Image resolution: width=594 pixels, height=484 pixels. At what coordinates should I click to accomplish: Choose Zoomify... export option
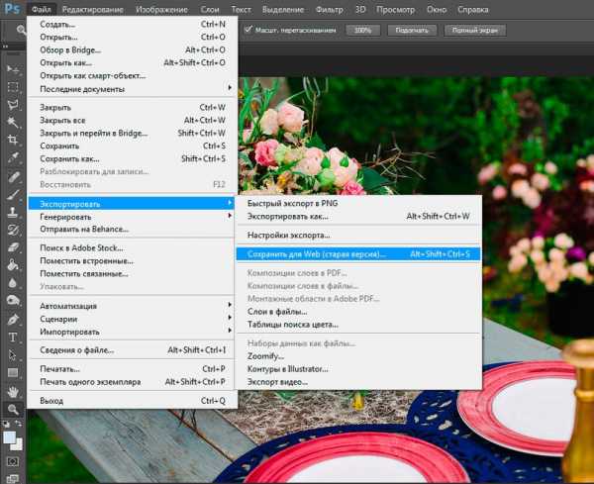click(358, 356)
